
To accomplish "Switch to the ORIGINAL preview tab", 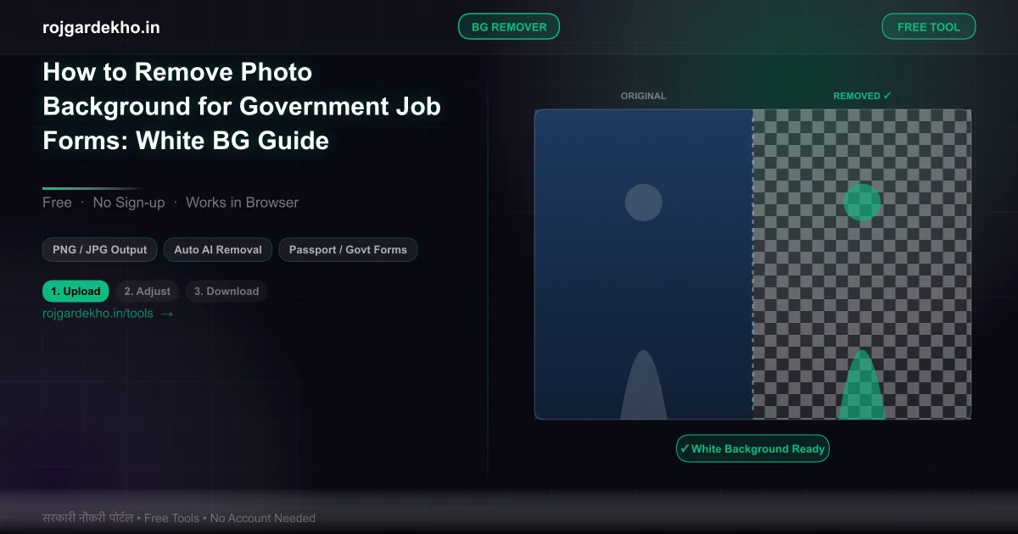I will pos(643,96).
